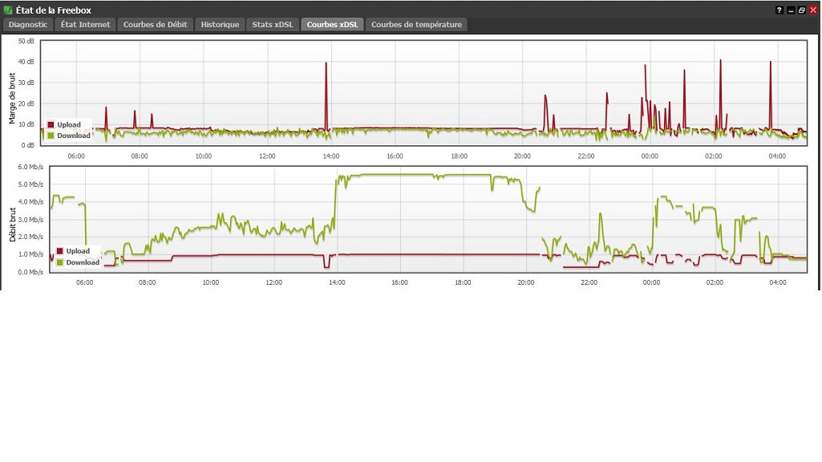Switch to Stats xDSL tab

pos(273,25)
